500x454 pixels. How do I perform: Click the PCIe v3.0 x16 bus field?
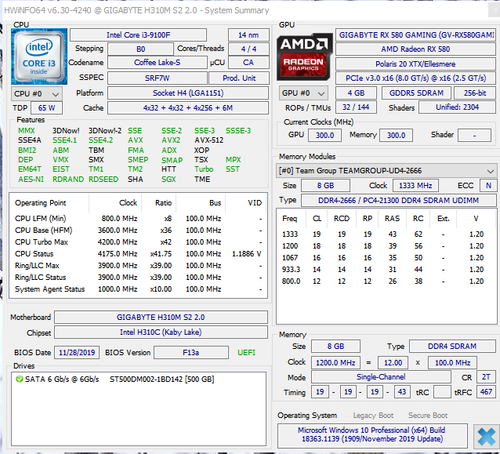tap(415, 78)
